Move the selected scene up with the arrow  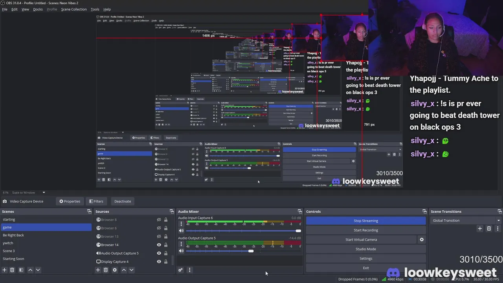coord(30,270)
